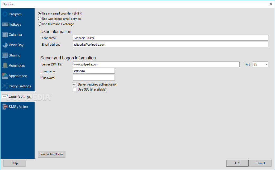
Task: Click the Username text field
Action: tap(94, 71)
